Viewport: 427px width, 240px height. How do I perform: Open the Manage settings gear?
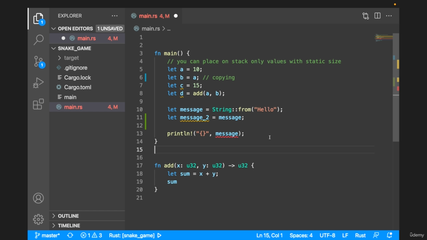tap(38, 219)
